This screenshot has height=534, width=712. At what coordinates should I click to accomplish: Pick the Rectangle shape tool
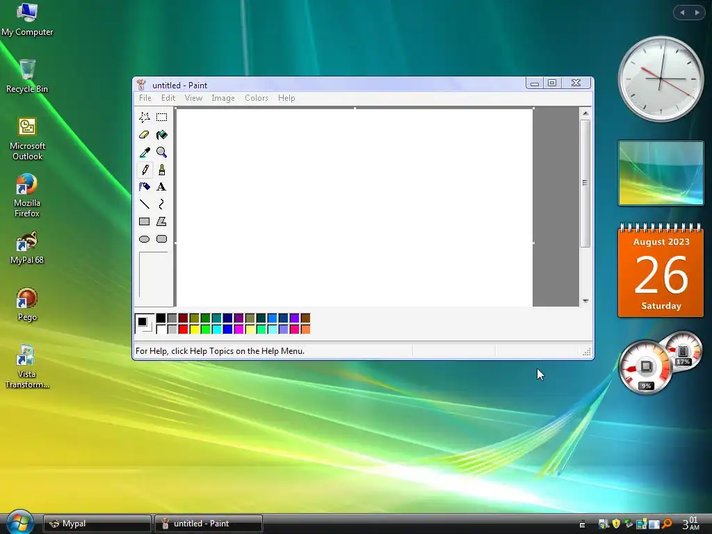[x=145, y=222]
